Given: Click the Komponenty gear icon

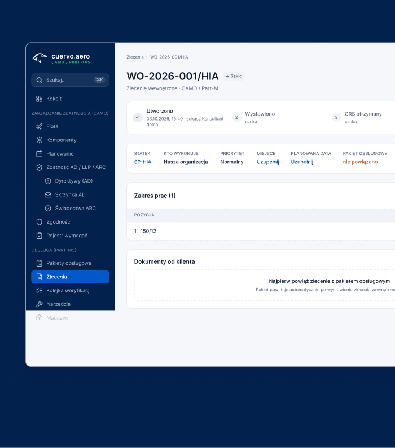Looking at the screenshot, I should pos(39,140).
